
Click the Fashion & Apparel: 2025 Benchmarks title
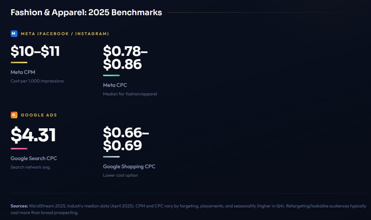86,13
